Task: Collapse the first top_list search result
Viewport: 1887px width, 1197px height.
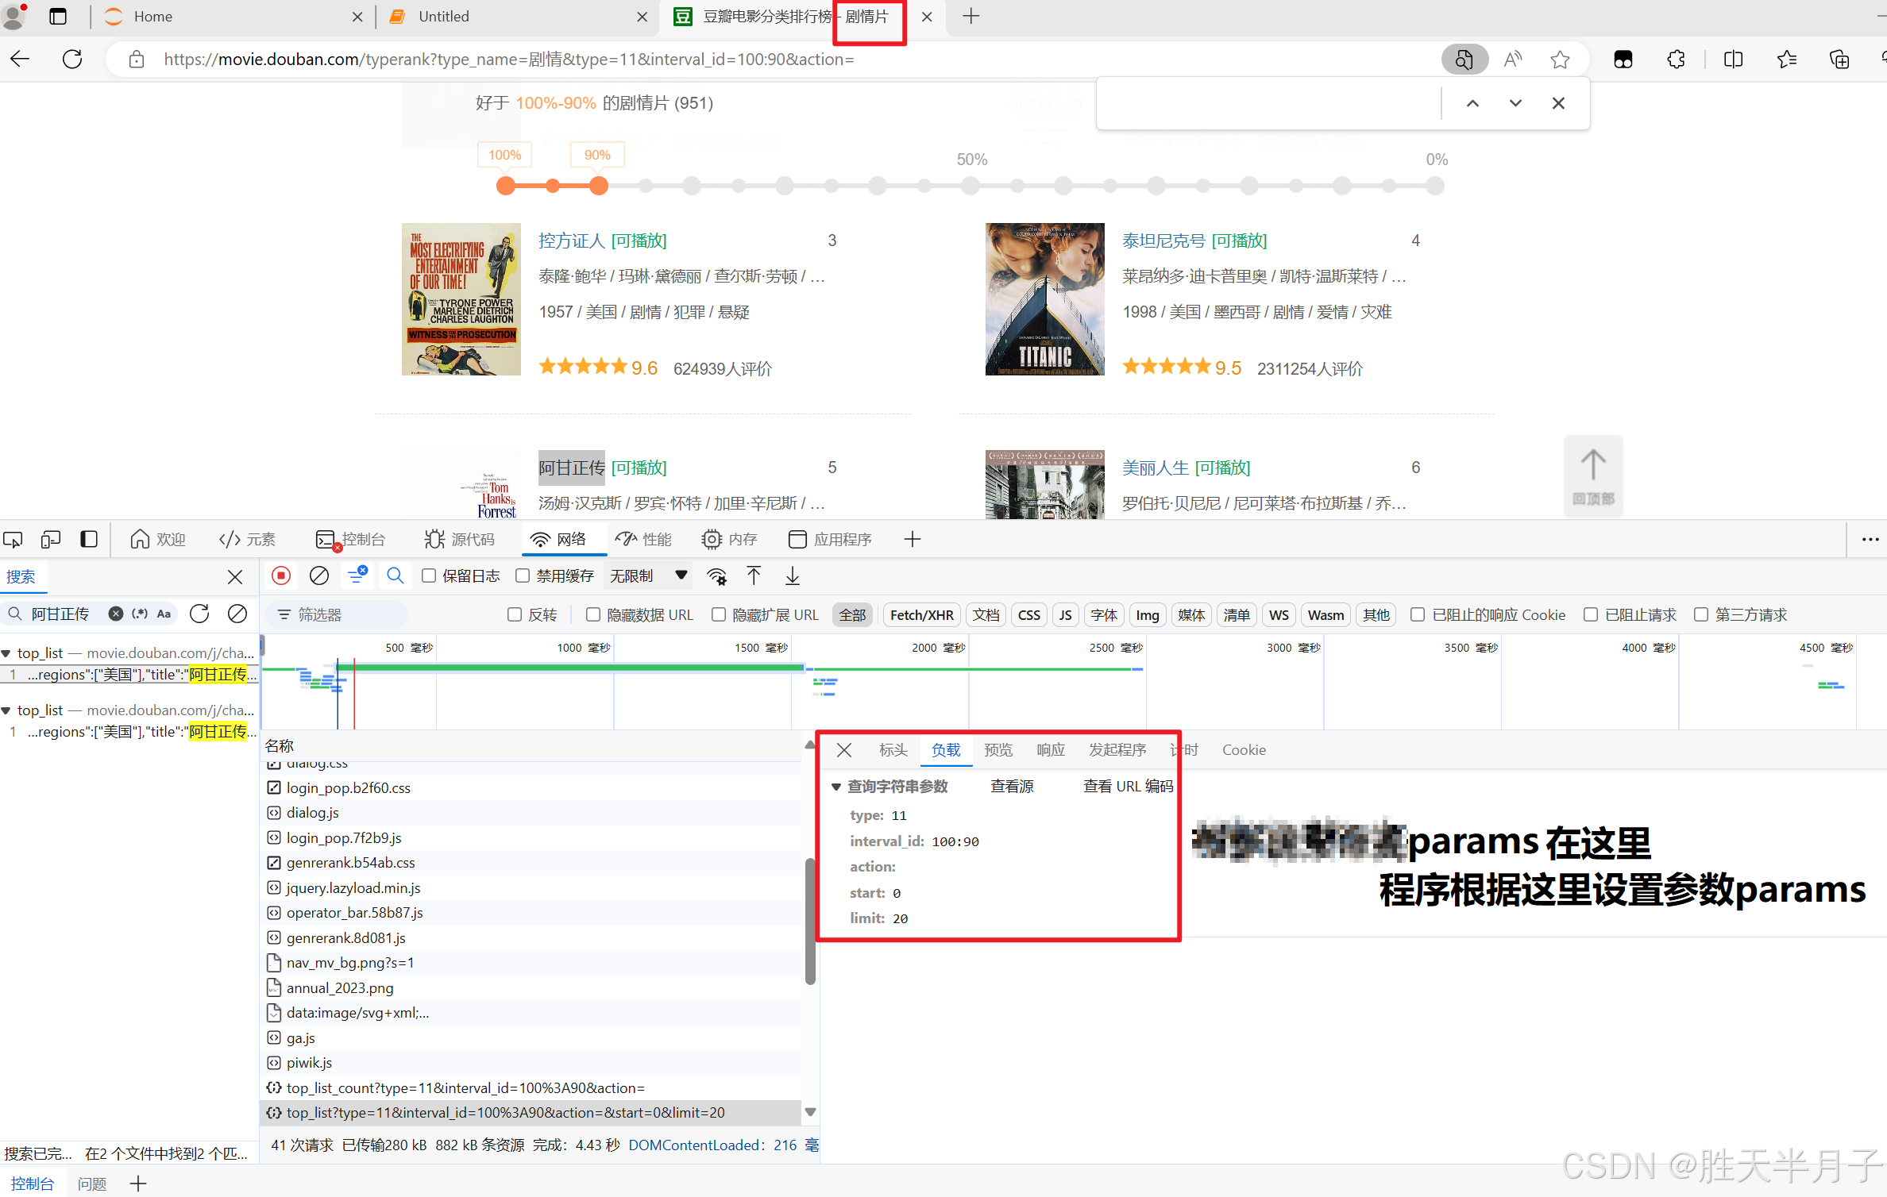Action: 6,653
